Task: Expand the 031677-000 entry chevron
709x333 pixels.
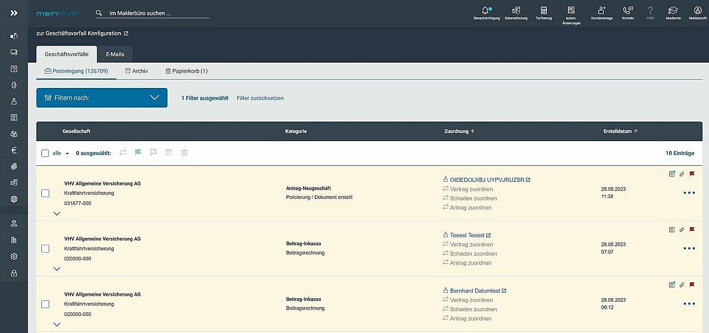Action: click(x=57, y=214)
